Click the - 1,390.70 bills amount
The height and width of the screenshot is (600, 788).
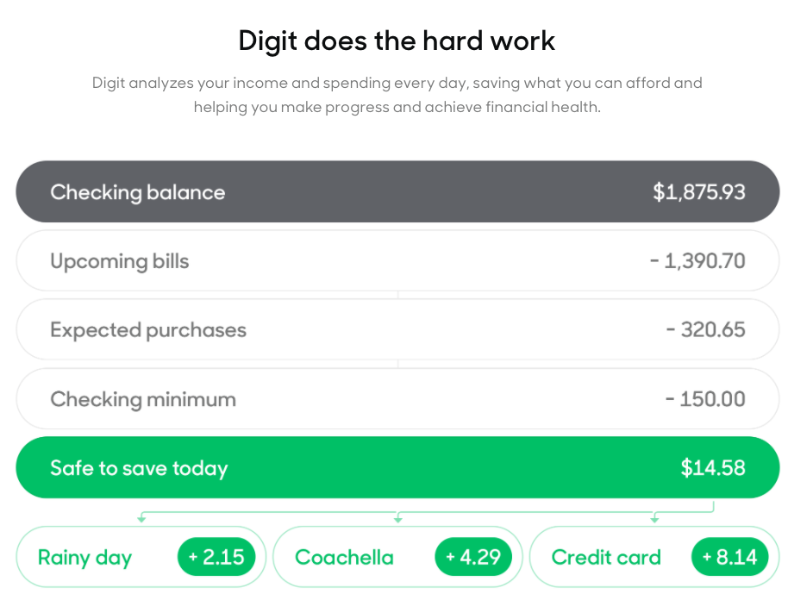pos(697,261)
